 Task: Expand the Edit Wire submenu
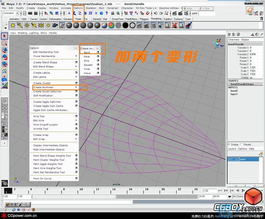coord(76,120)
